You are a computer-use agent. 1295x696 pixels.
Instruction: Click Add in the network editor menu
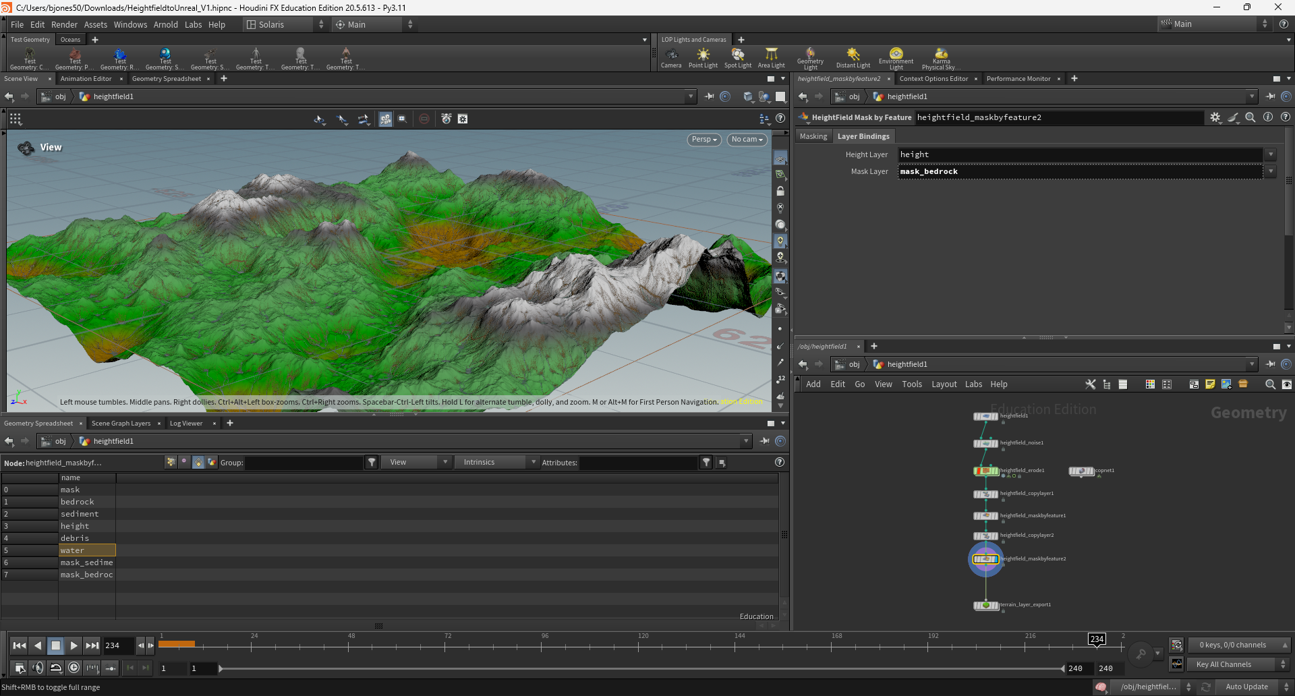(x=813, y=384)
